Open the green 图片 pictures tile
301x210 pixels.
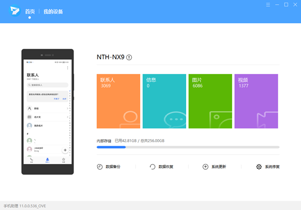point(210,101)
